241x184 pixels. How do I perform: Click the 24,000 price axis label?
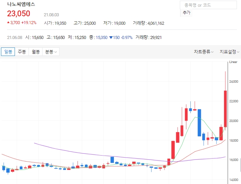point(234,82)
